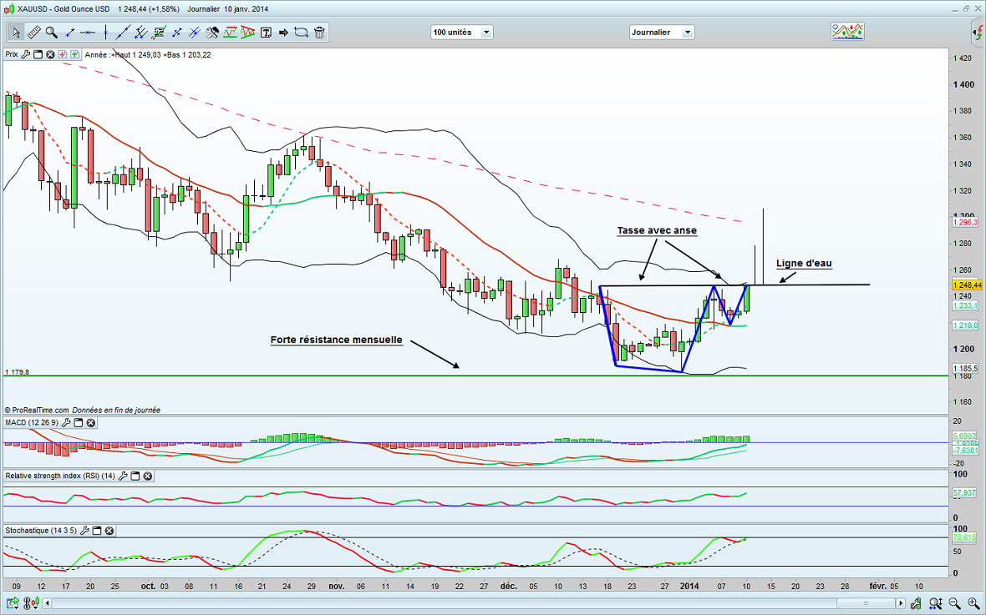Select the vertical line drawing tool
The image size is (986, 615).
(105, 33)
